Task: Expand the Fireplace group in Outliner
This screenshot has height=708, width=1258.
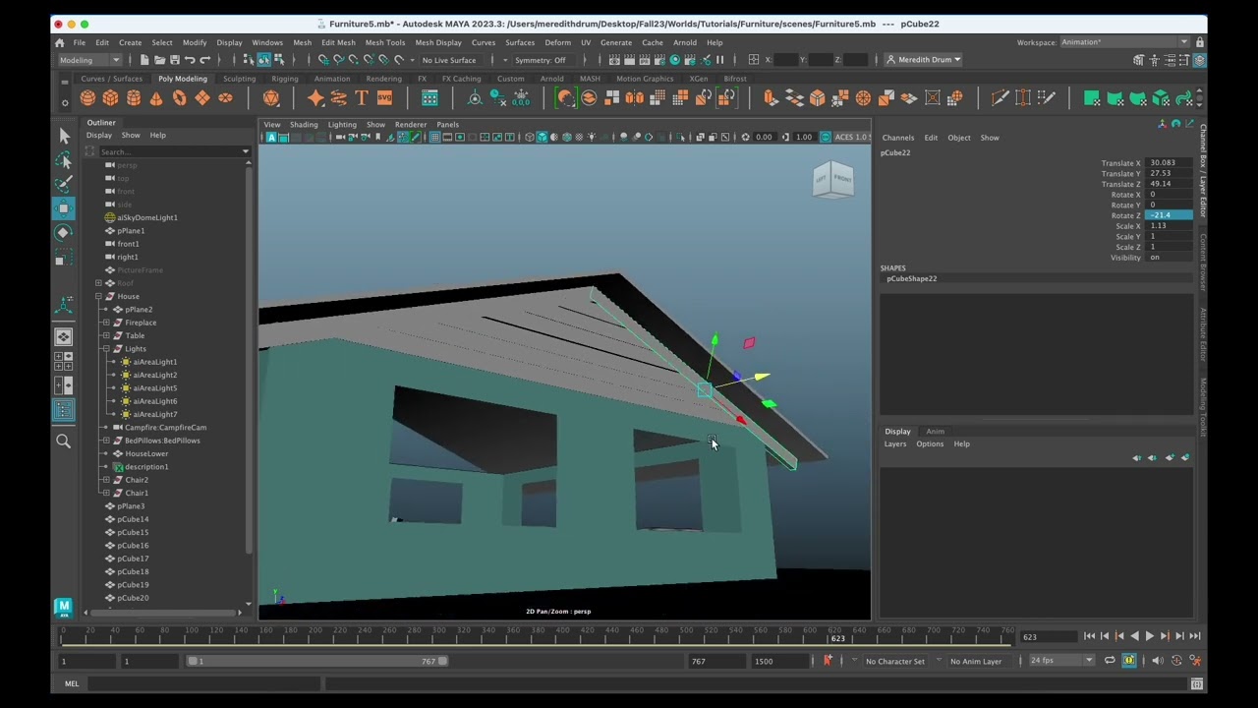Action: [x=106, y=323]
